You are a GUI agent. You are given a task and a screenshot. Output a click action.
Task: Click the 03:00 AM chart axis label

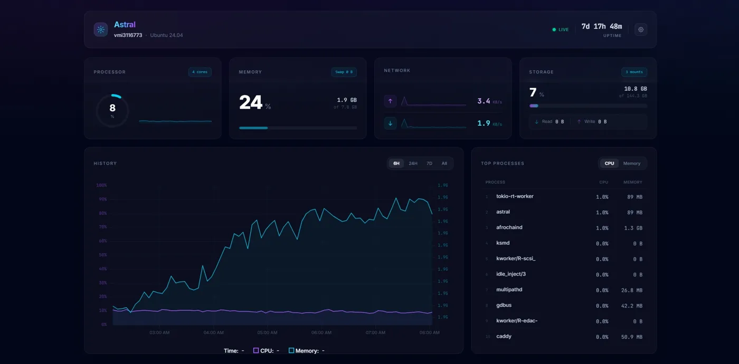(x=159, y=333)
